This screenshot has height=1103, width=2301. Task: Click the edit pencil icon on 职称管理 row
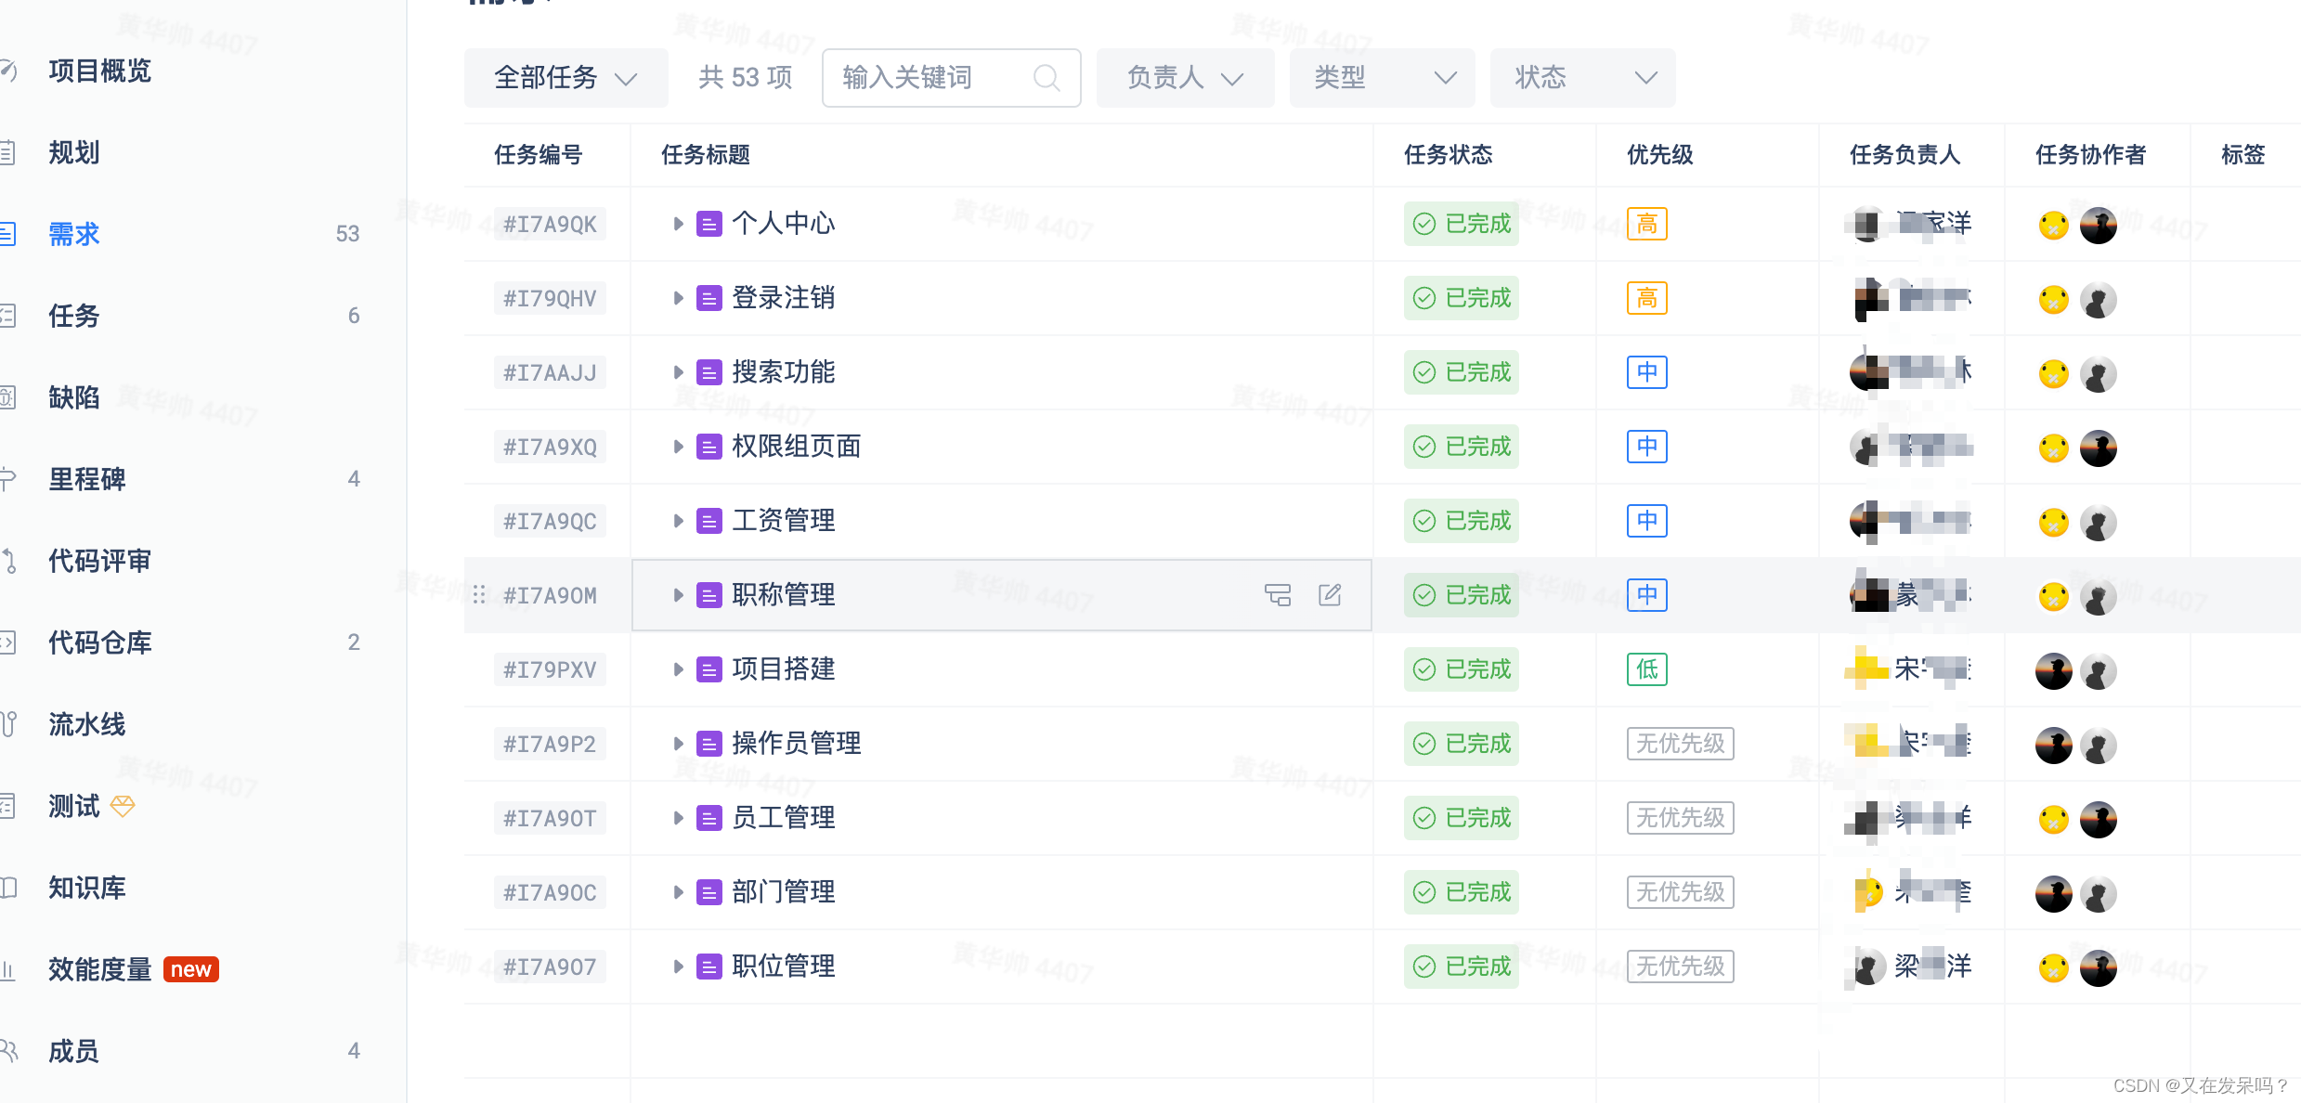[1330, 594]
